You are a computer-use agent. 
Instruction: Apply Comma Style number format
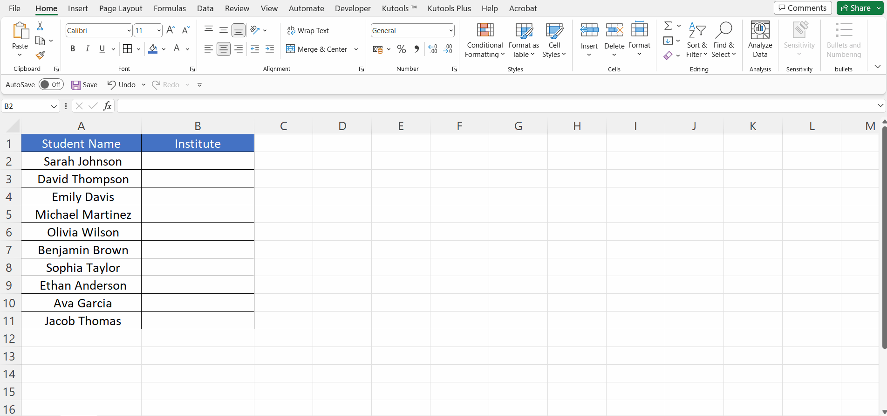point(416,49)
